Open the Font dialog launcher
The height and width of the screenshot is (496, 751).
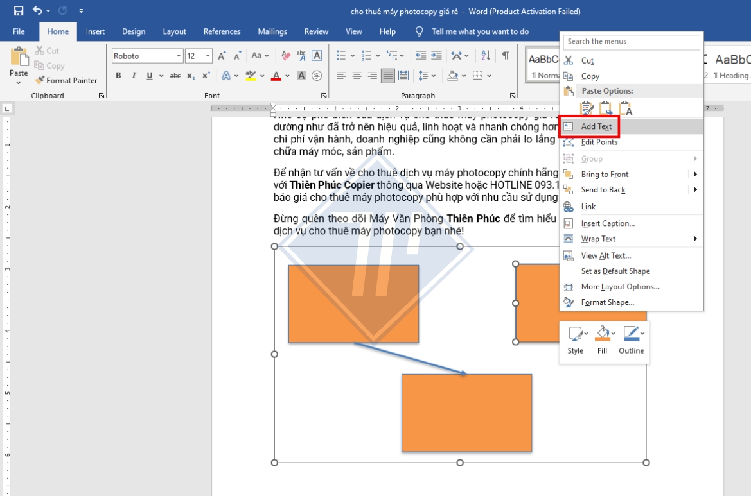pyautogui.click(x=324, y=96)
